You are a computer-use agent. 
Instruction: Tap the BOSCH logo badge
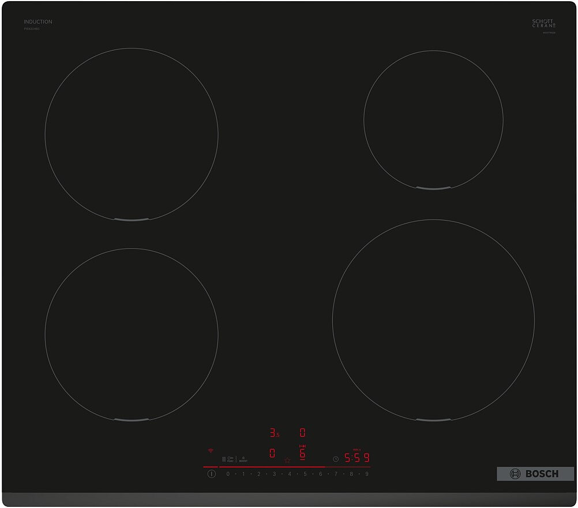[535, 473]
